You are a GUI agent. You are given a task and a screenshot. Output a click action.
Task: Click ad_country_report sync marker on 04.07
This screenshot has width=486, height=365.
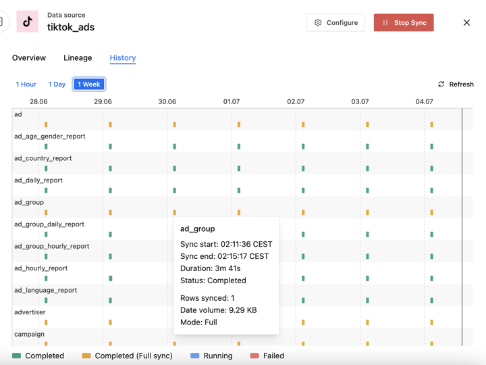(432, 168)
